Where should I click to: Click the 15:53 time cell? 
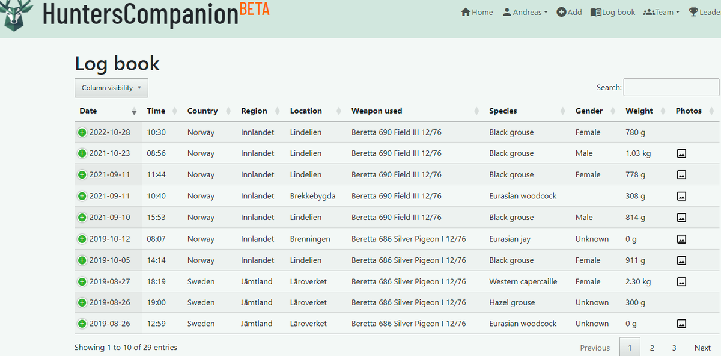[x=156, y=217]
